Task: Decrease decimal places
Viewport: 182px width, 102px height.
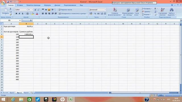Action: (x=105, y=14)
